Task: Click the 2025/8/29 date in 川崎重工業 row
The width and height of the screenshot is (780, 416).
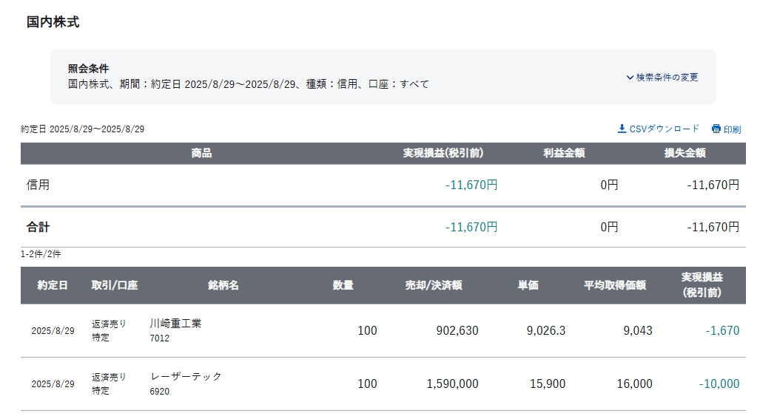Action: (x=53, y=330)
